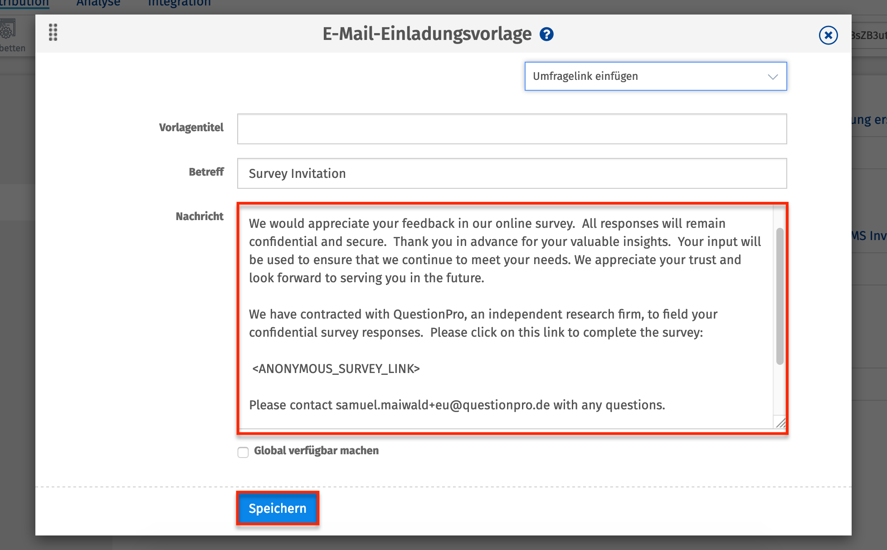Click the circled X to dismiss template dialog
The image size is (887, 550).
(828, 35)
